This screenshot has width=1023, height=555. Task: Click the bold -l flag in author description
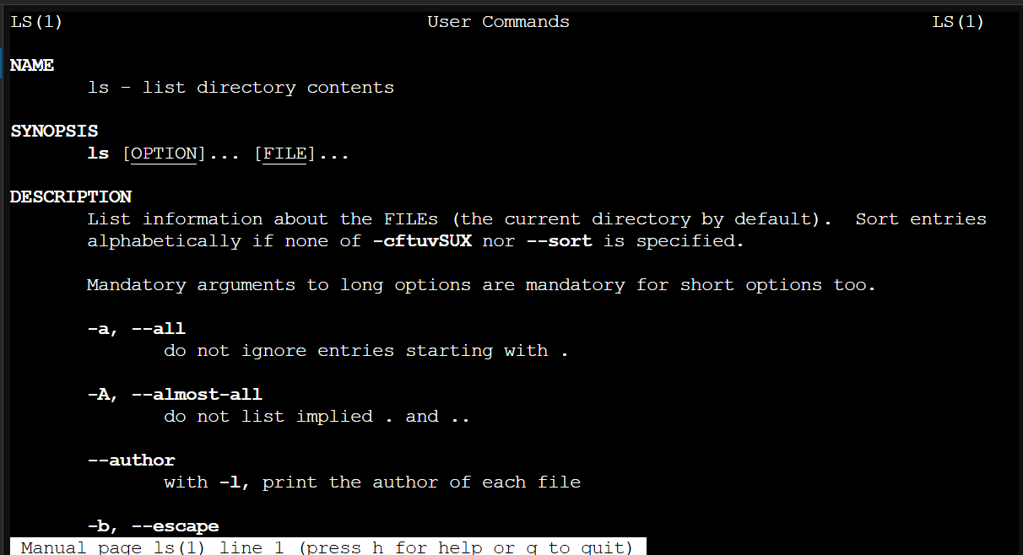[x=230, y=482]
